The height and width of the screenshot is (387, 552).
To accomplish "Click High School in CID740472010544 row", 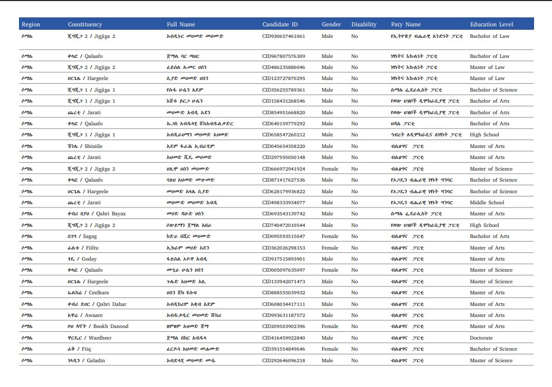I will [485, 225].
